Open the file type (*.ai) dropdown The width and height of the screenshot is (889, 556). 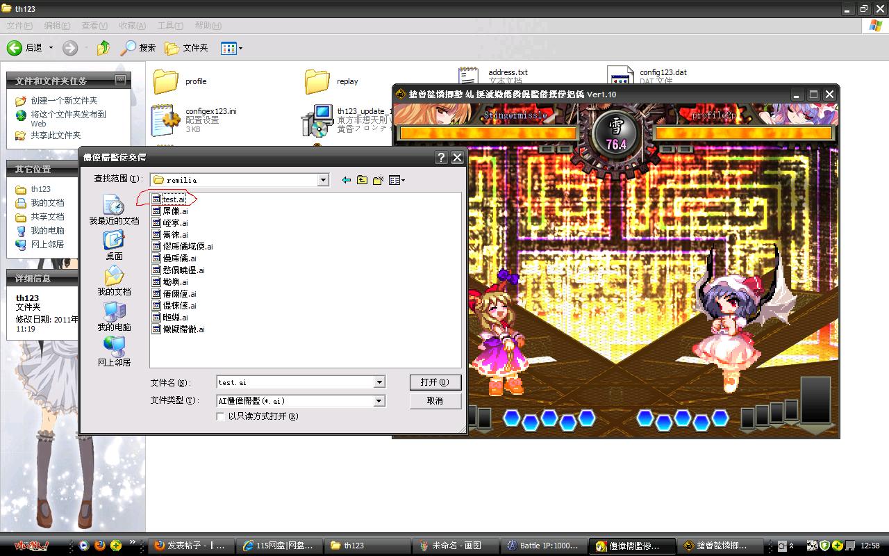click(x=379, y=401)
